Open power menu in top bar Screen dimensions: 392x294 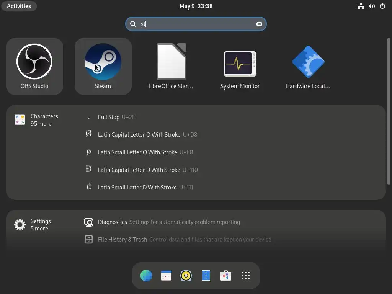coord(382,6)
